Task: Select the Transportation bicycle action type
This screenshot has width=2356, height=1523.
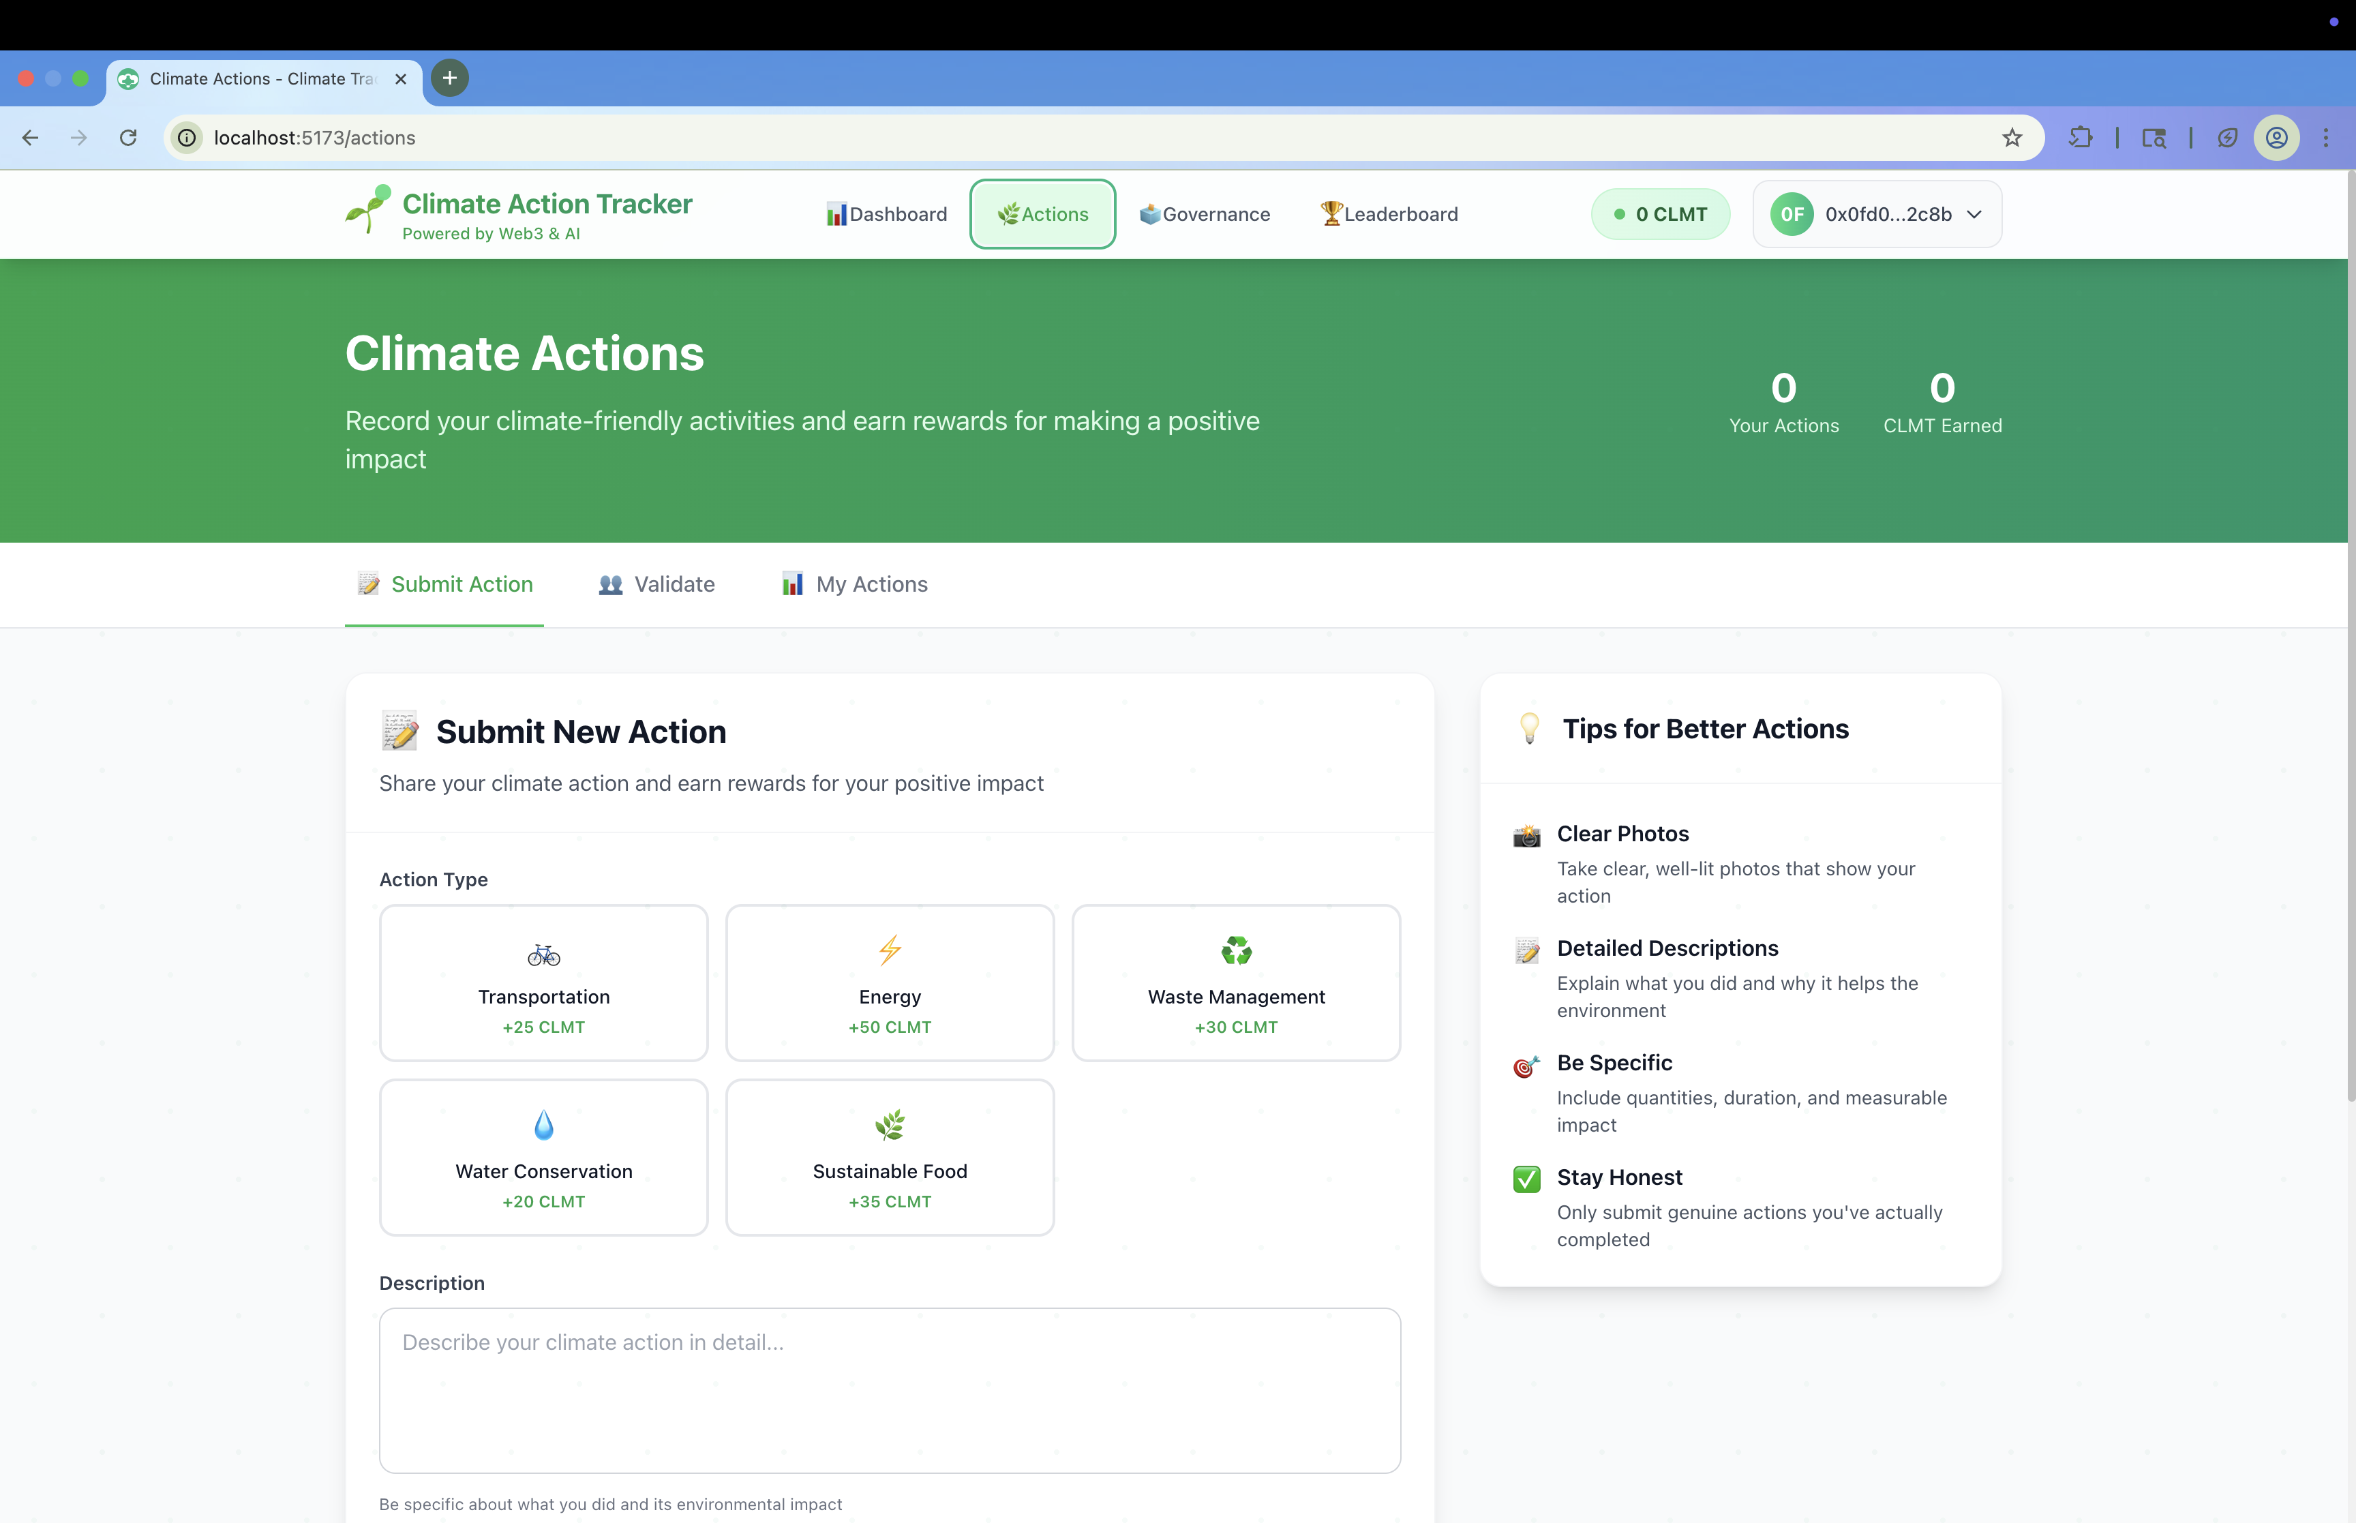Action: coord(543,982)
